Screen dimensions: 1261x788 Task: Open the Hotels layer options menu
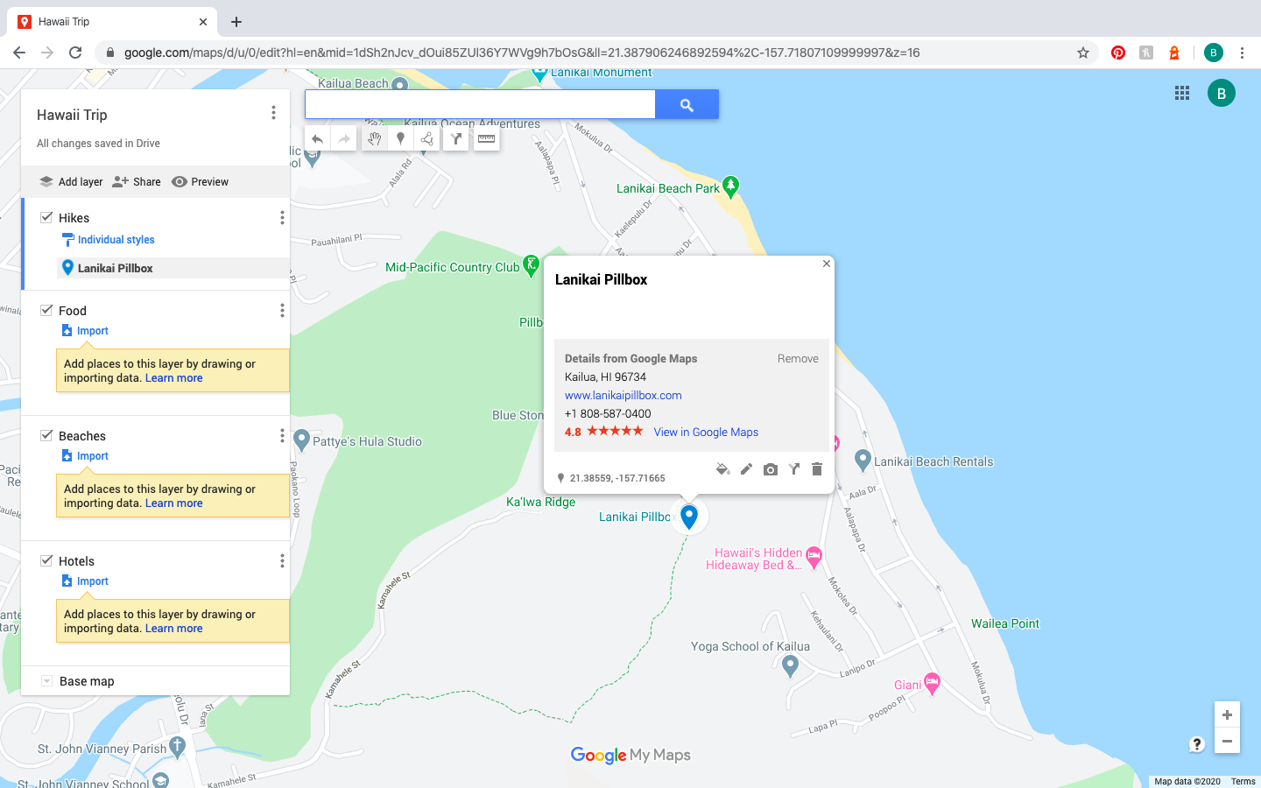click(x=282, y=560)
